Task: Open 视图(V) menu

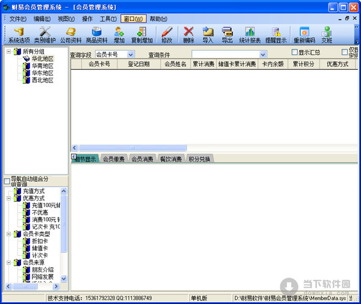Action: [66, 19]
